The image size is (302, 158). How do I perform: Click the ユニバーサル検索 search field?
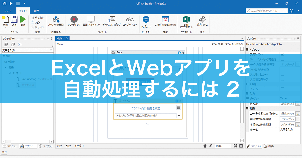tap(267, 11)
